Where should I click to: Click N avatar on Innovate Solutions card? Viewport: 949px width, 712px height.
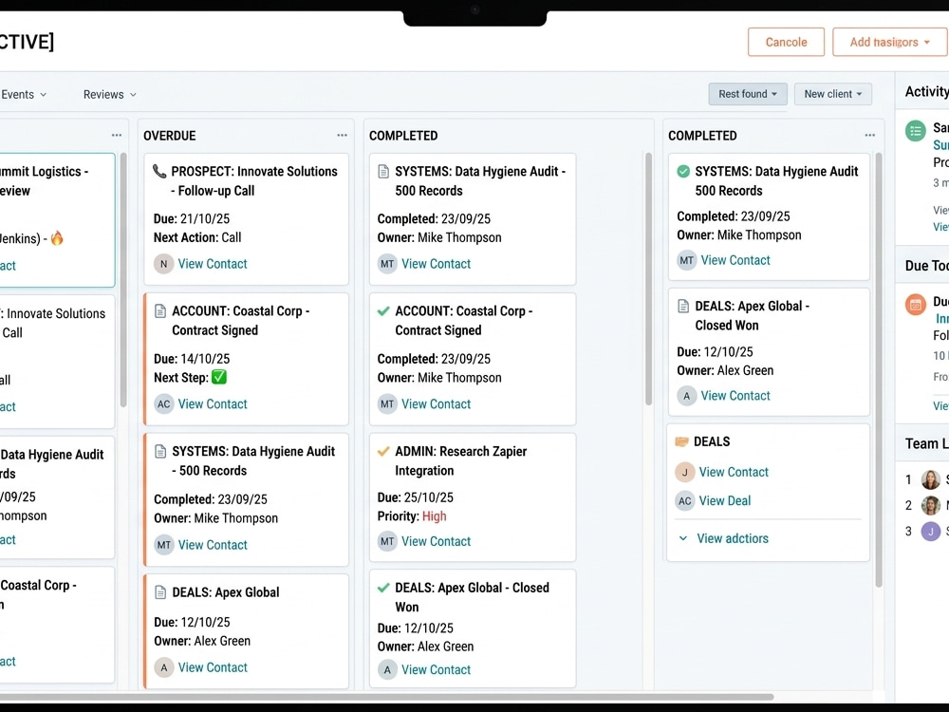coord(163,264)
